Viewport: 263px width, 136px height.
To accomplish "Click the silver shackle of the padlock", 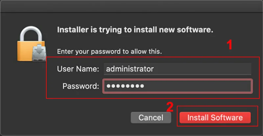I will [31, 34].
